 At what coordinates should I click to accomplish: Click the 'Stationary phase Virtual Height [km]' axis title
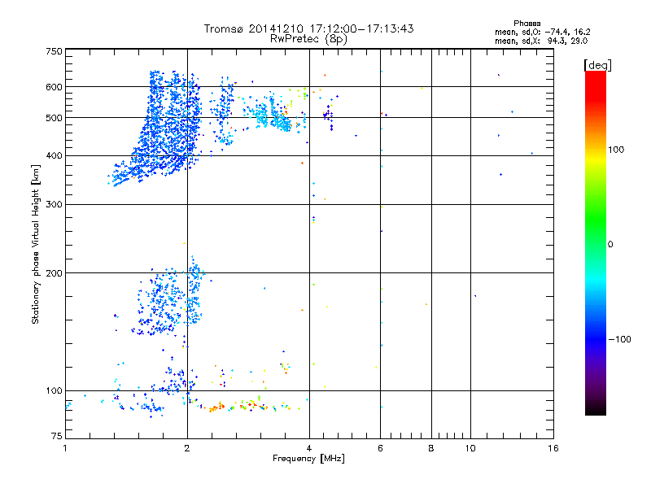(35, 244)
